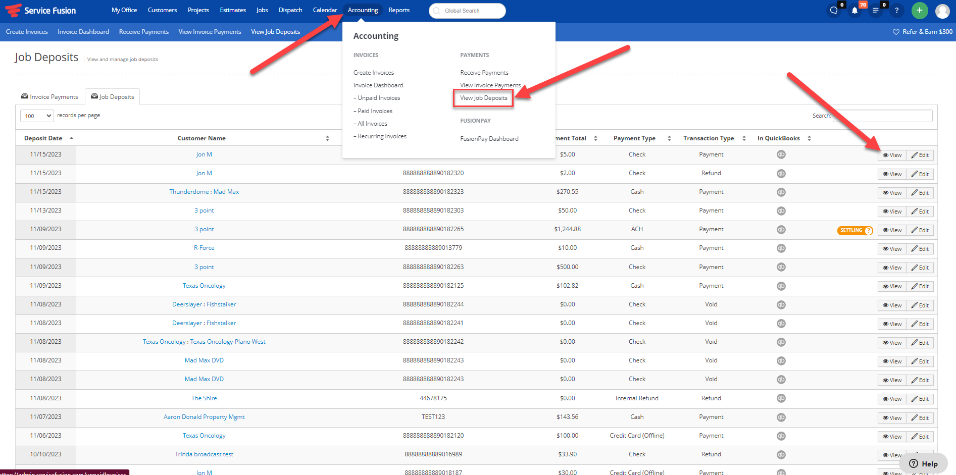Viewport: 956px width, 475px height.
Task: Sort by In QuickBooks column
Action: point(782,138)
